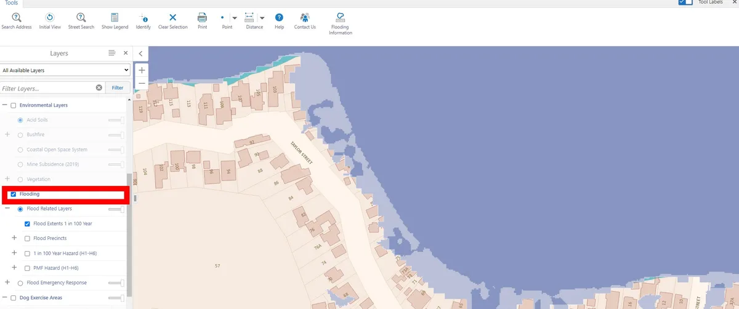Select the Acid Soils radio button

pos(20,120)
